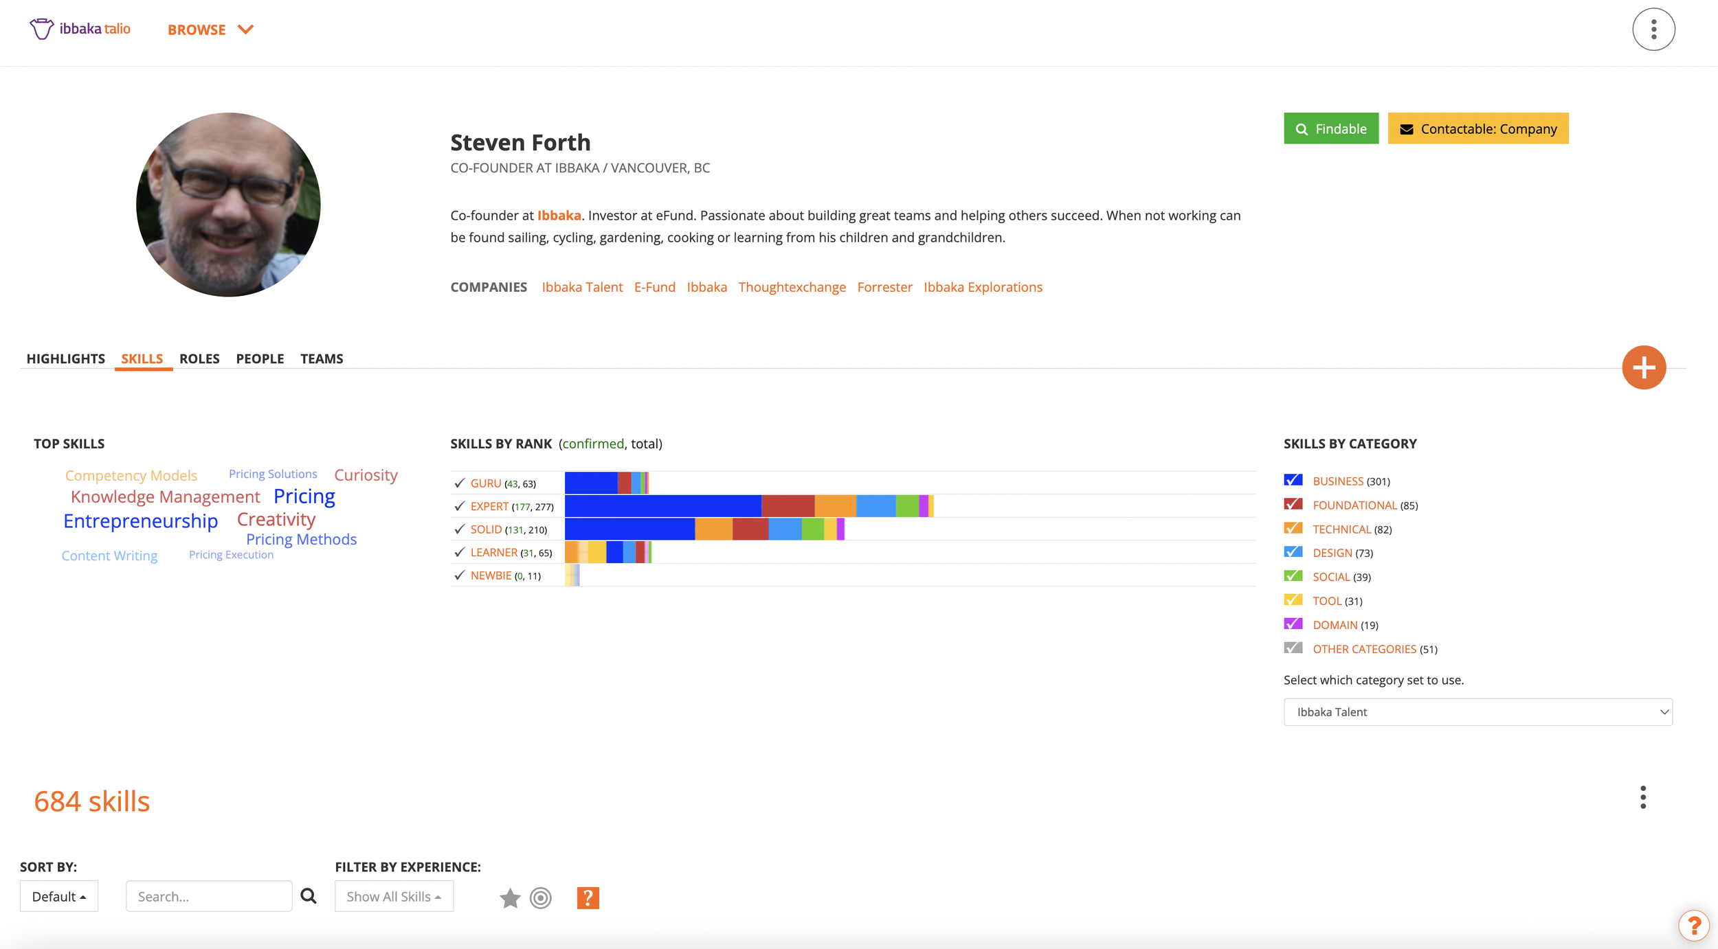Click the Curiosity top skill
1718x949 pixels.
pyautogui.click(x=366, y=475)
